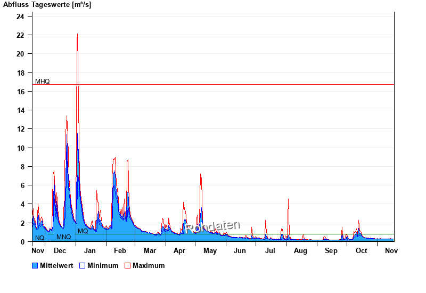Select the Maximum legend text
Screen dimensions: 426x293
click(149, 265)
